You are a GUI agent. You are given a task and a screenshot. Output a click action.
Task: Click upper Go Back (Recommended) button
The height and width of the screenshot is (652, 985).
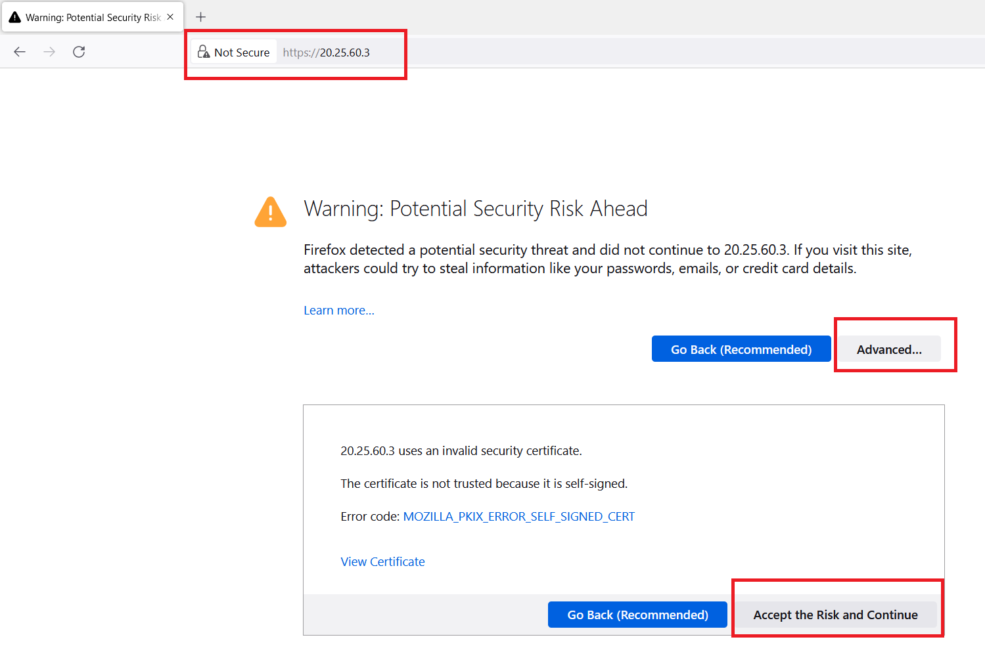coord(741,349)
